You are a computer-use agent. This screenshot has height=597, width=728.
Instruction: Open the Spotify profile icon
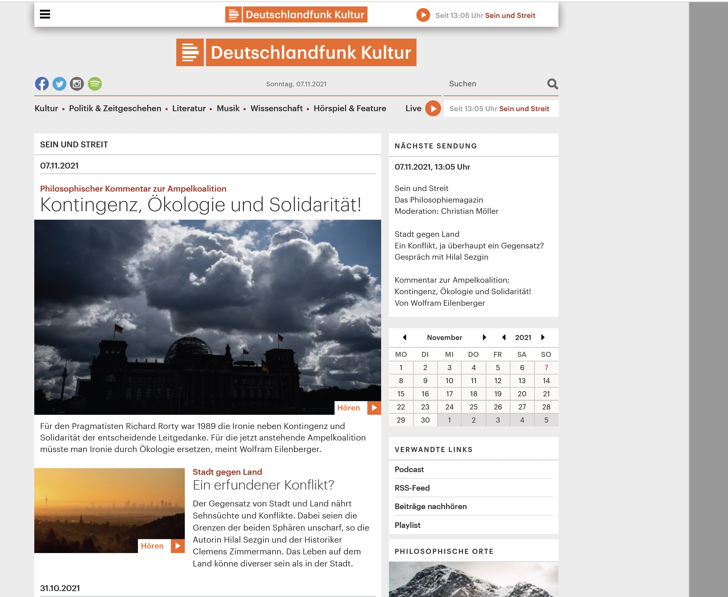point(95,84)
